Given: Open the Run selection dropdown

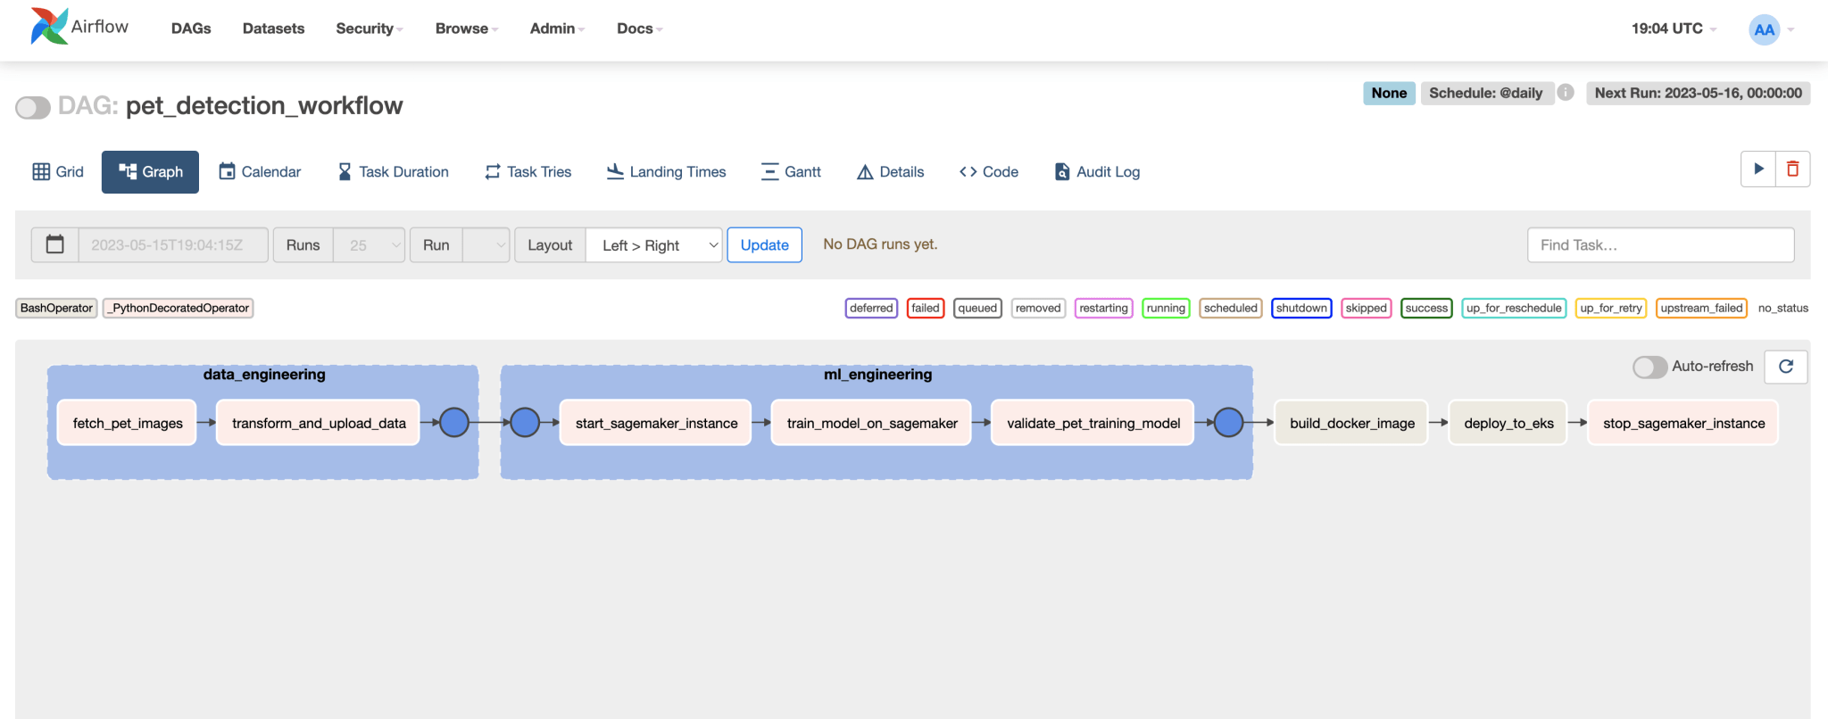Looking at the screenshot, I should [486, 244].
